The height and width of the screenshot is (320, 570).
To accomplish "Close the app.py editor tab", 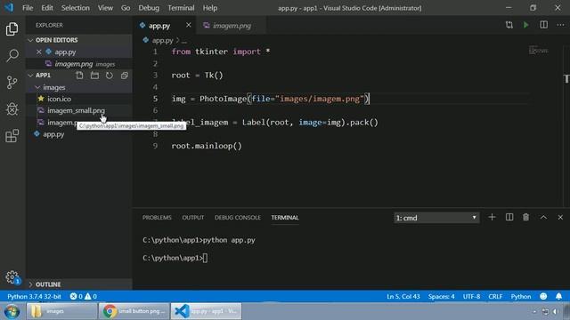I will tap(188, 25).
